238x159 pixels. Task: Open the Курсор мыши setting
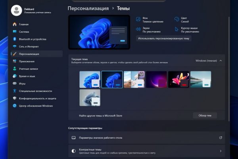[189, 30]
